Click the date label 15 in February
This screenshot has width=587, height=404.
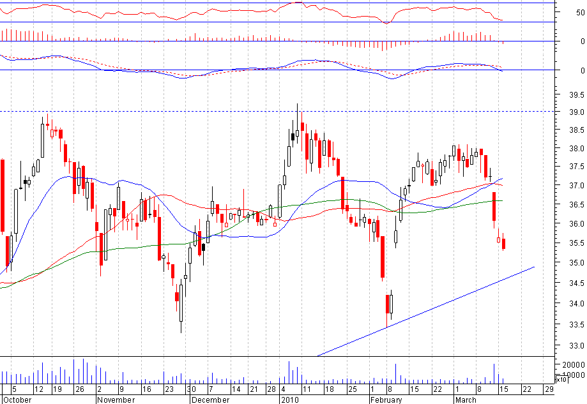click(414, 389)
